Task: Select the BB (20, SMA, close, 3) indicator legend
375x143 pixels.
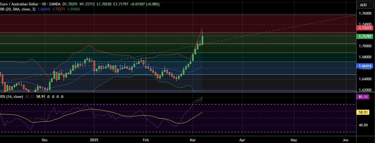Action: pos(19,9)
